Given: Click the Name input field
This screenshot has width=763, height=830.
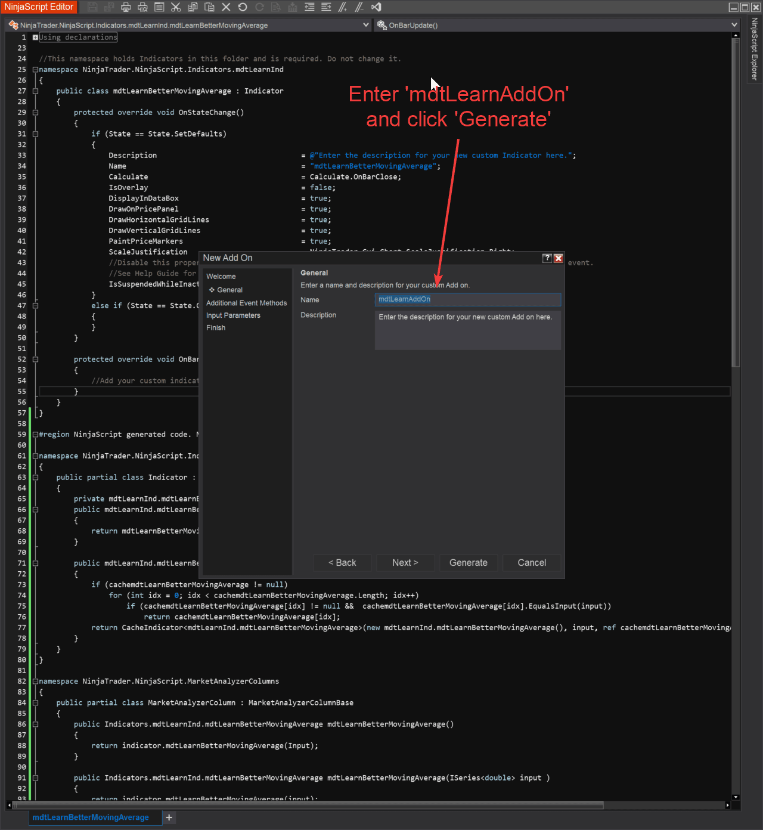Looking at the screenshot, I should click(x=468, y=299).
